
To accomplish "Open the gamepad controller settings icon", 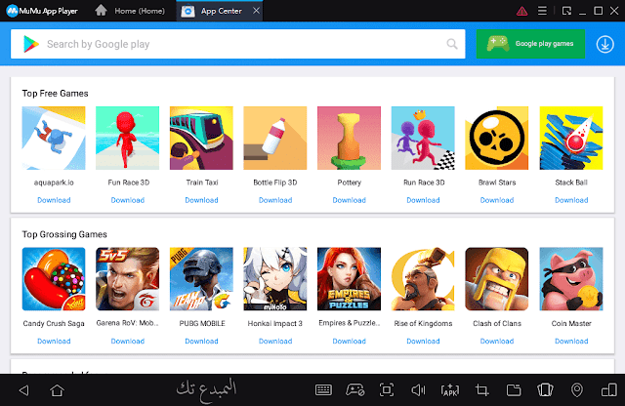I will 354,390.
